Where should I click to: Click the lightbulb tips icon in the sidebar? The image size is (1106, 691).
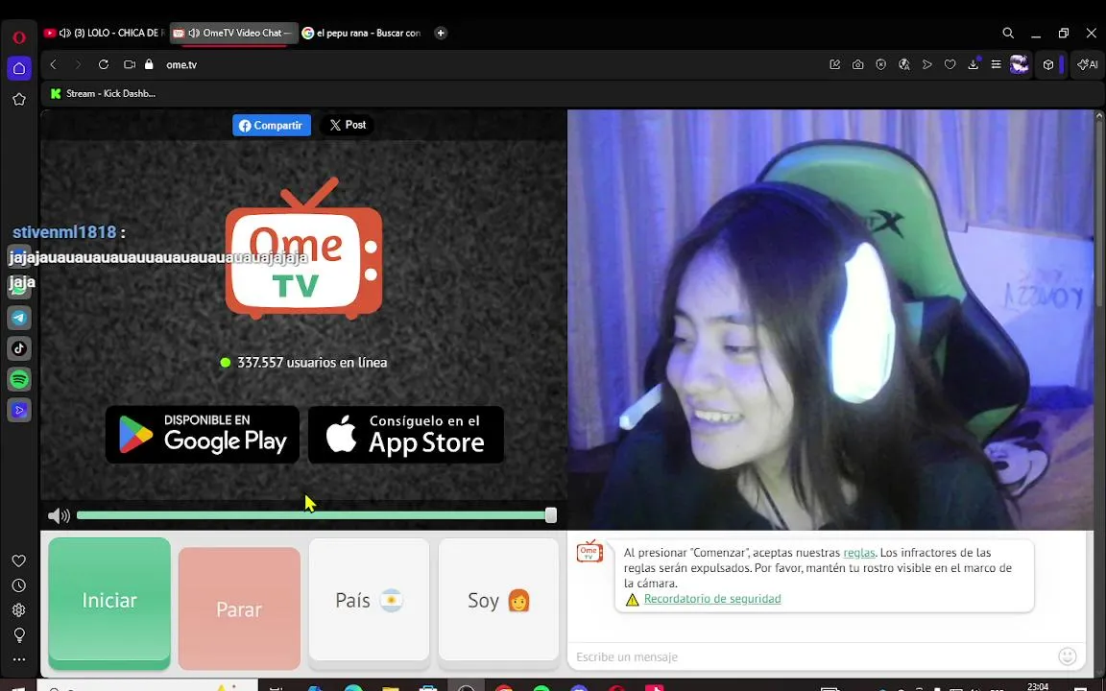coord(19,634)
